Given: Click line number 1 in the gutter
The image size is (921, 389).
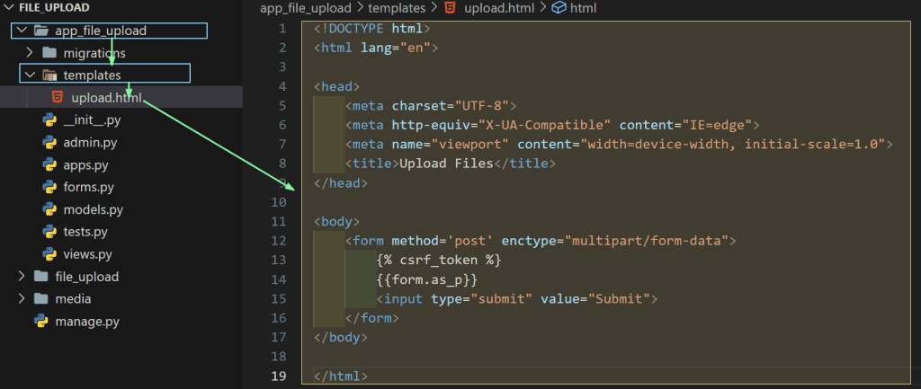Looking at the screenshot, I should point(283,28).
